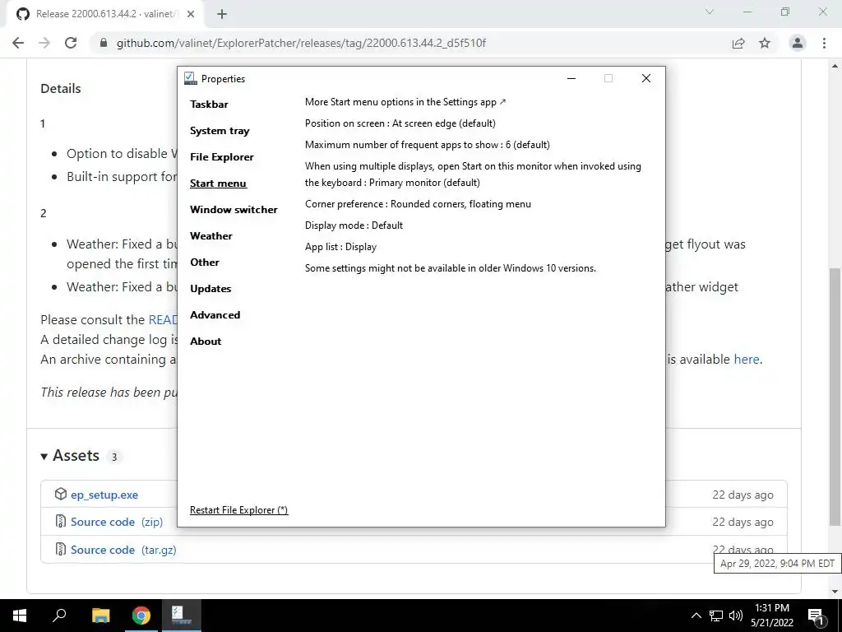The height and width of the screenshot is (632, 842).
Task: Open the Advanced settings section
Action: tap(215, 315)
